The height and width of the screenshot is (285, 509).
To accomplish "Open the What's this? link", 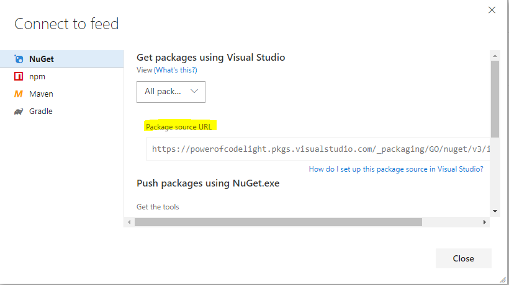I will pos(175,70).
